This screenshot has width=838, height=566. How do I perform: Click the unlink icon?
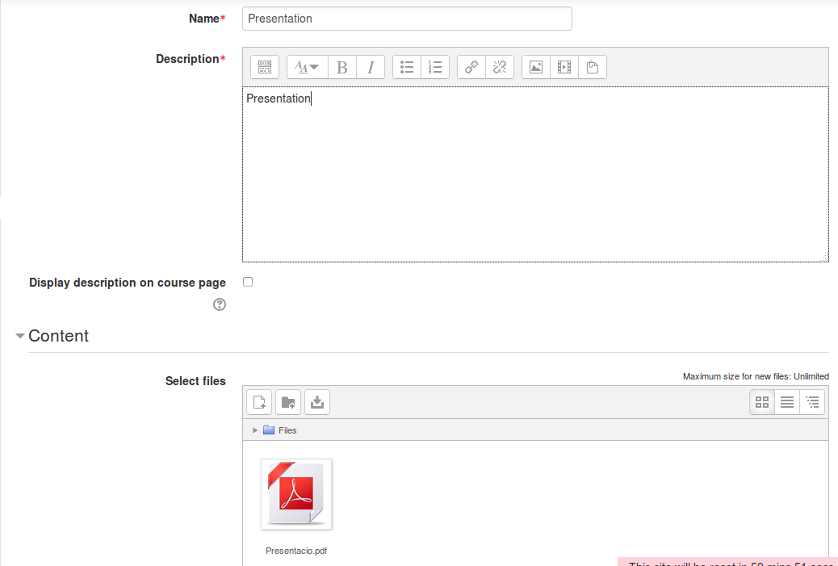[x=500, y=68]
